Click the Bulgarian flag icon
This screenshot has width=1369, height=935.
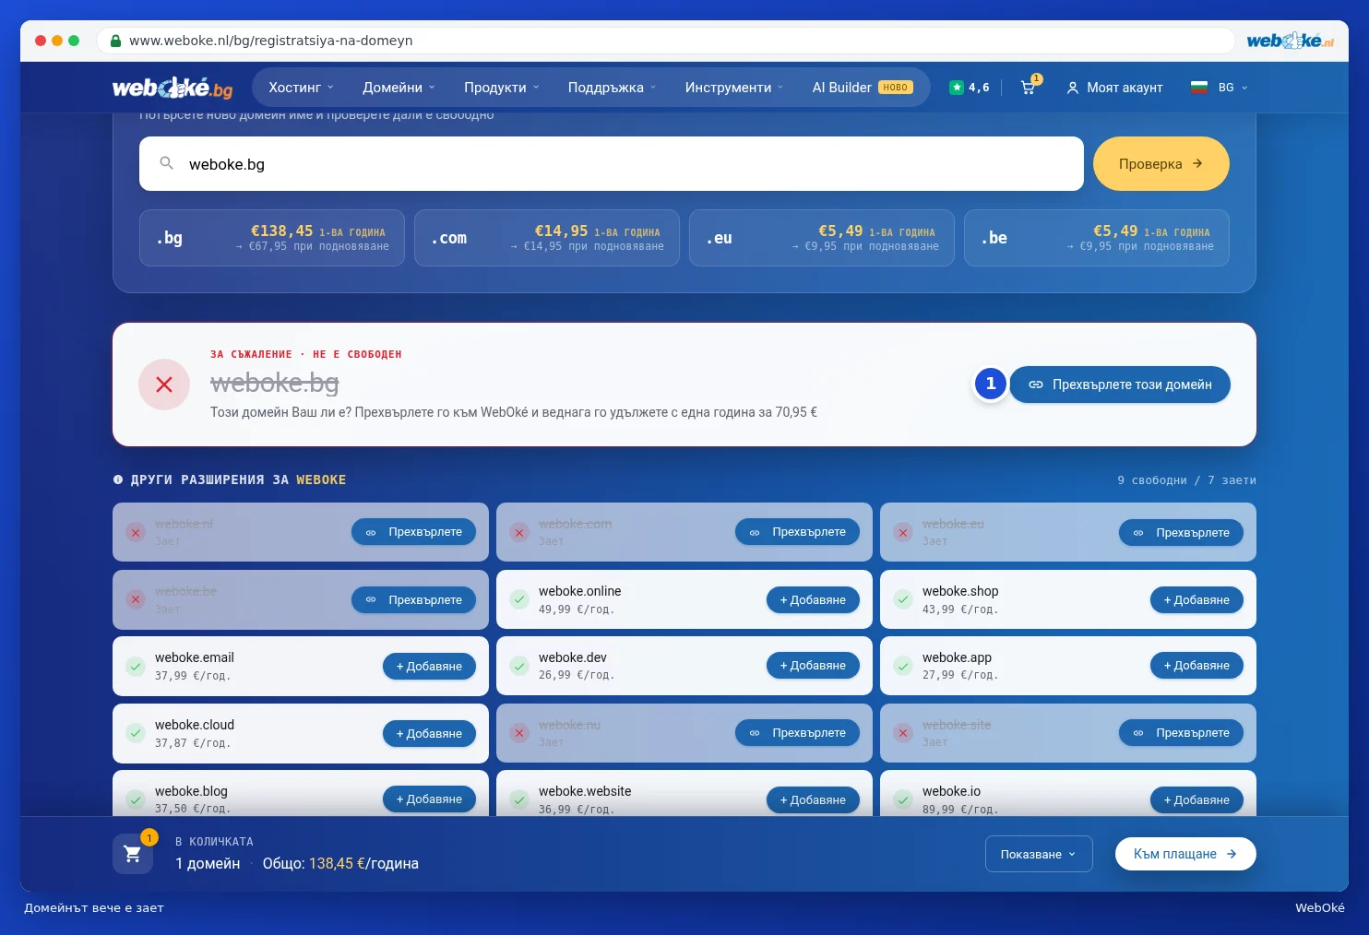coord(1199,88)
